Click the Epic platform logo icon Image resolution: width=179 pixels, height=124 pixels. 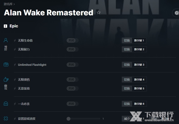[x=5, y=26]
